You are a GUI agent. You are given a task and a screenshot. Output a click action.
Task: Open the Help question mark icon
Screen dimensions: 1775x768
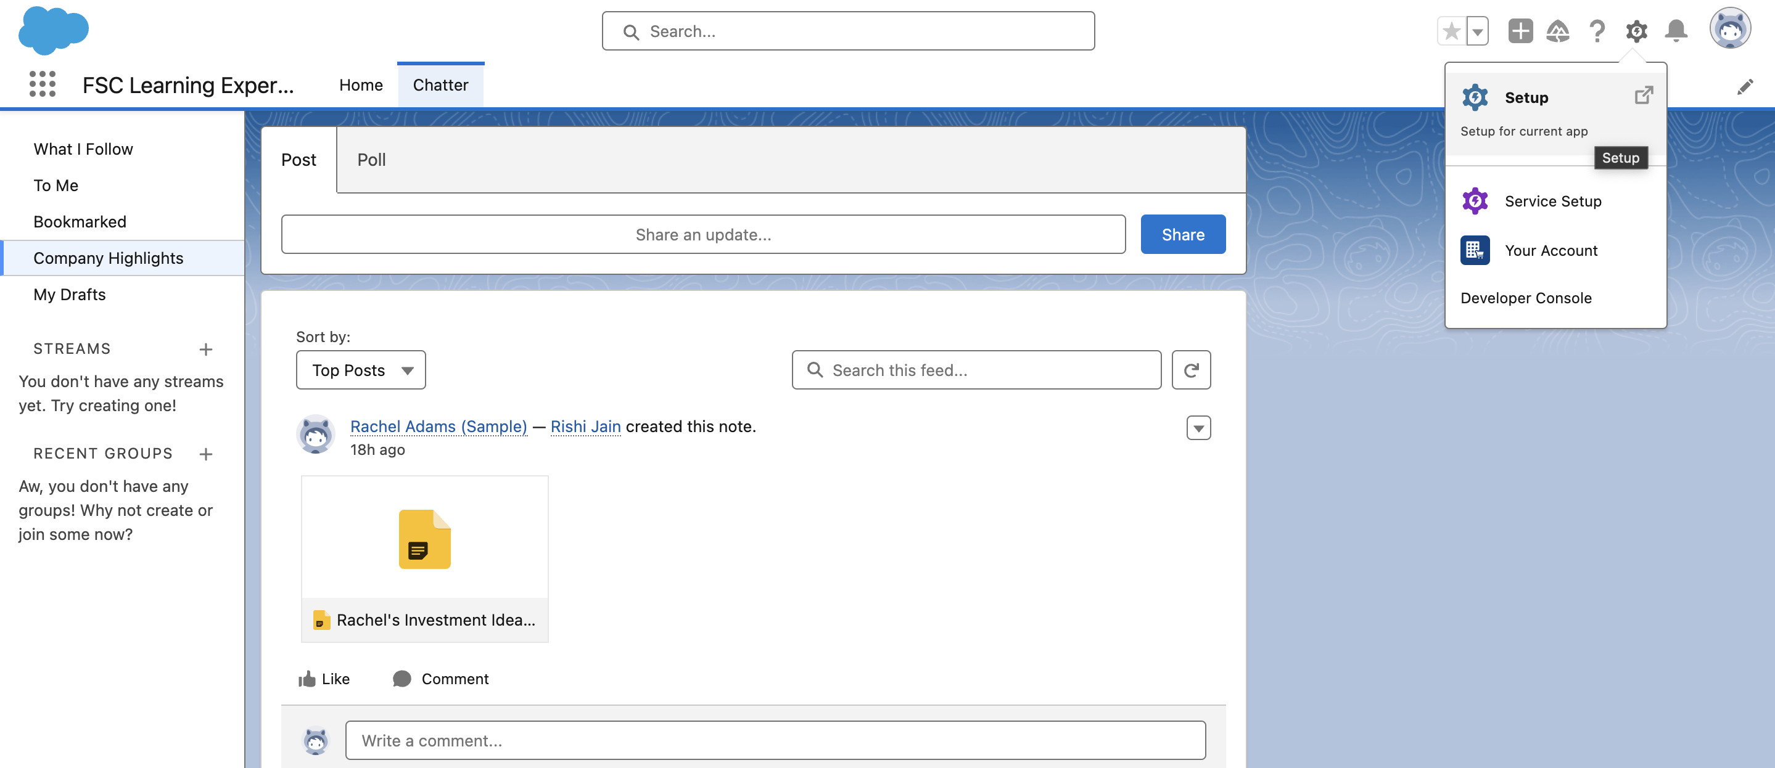pos(1597,31)
